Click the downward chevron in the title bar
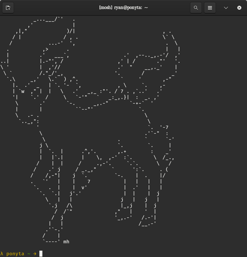Screen dimensions: 247x257 (x=226, y=8)
